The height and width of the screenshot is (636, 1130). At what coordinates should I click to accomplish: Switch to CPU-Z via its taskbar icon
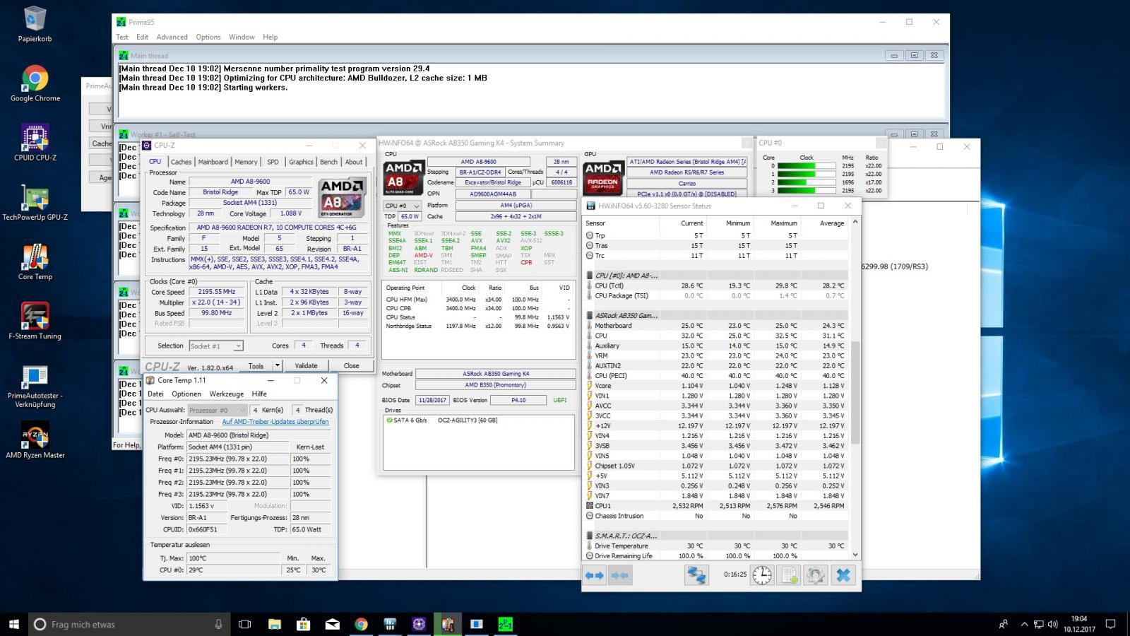click(x=419, y=624)
